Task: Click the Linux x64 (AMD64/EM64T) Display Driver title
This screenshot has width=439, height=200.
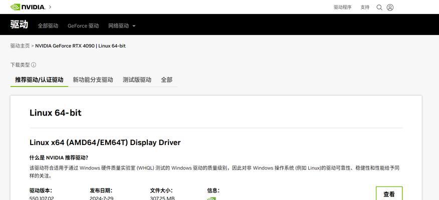Action: tap(105, 142)
